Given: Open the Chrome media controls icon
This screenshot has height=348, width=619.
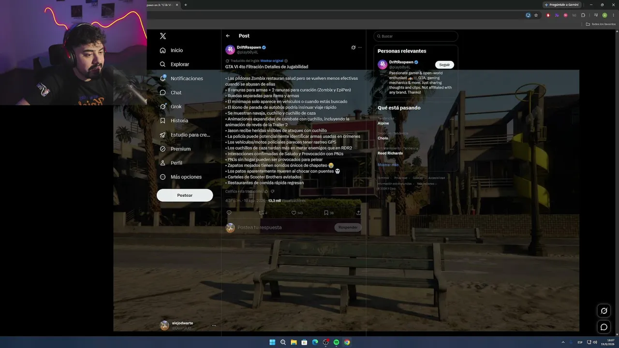Looking at the screenshot, I should 596,15.
